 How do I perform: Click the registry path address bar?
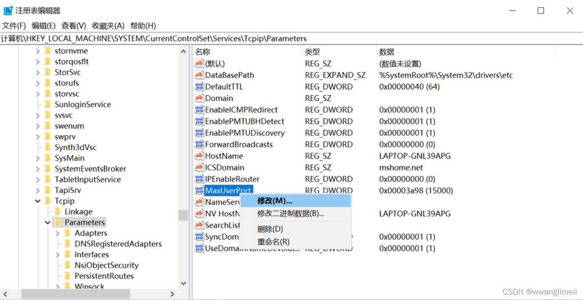(x=291, y=38)
